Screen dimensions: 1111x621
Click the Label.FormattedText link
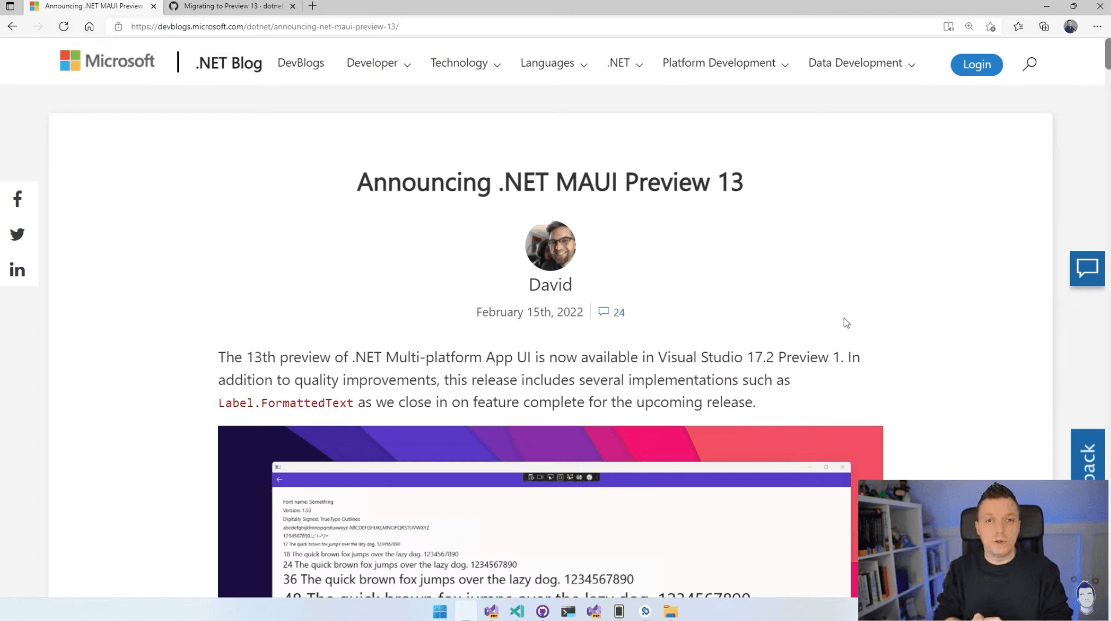click(285, 403)
